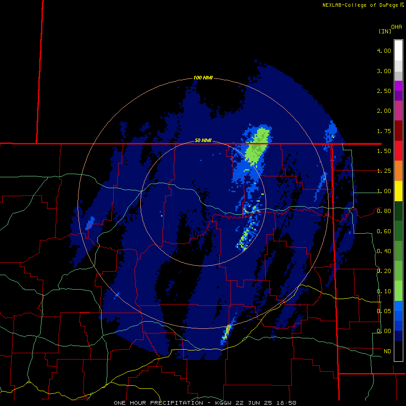Click the 1.00 legend value

tap(384, 191)
